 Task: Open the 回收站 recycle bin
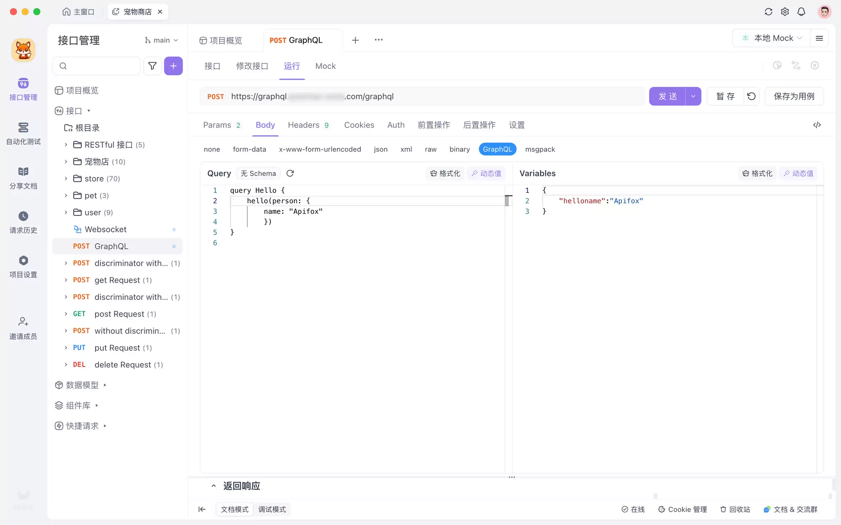[735, 509]
